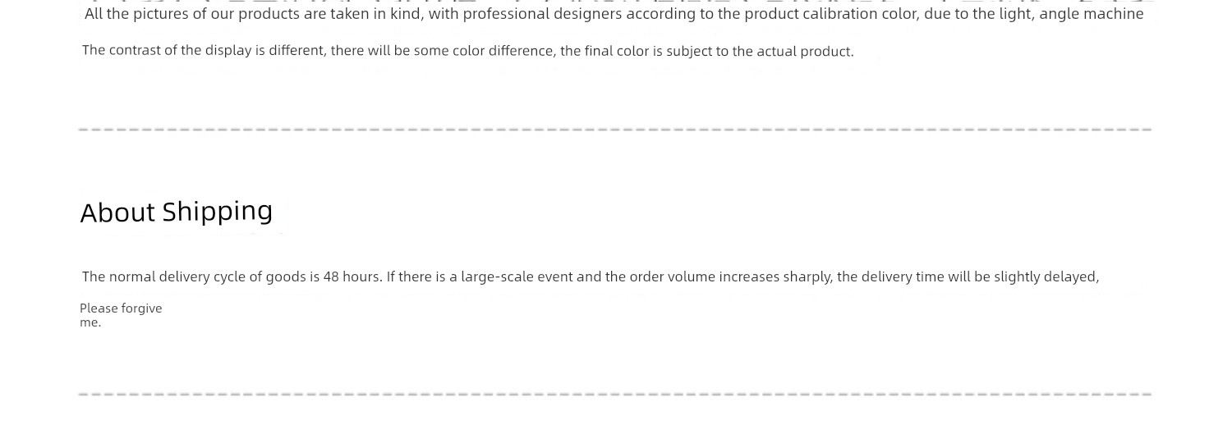This screenshot has height=425, width=1232.
Task: Click the sentence starting 'The contrast of the display'
Action: coord(468,52)
